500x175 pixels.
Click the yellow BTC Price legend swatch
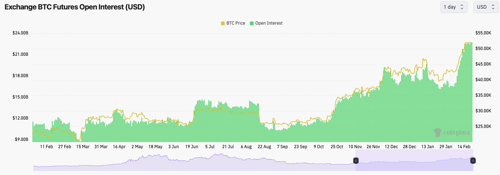(x=223, y=23)
